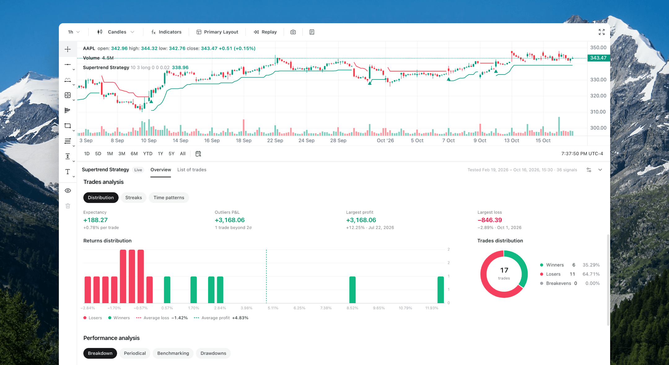This screenshot has height=365, width=669.
Task: Open the 1h interval dropdown
Action: point(74,32)
